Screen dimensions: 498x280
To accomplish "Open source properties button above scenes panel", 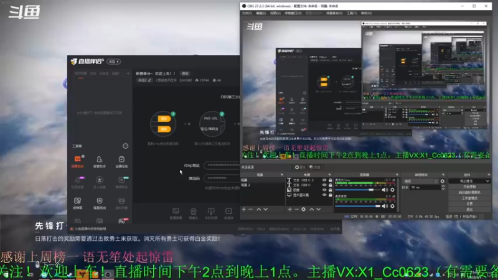I will point(299,167).
